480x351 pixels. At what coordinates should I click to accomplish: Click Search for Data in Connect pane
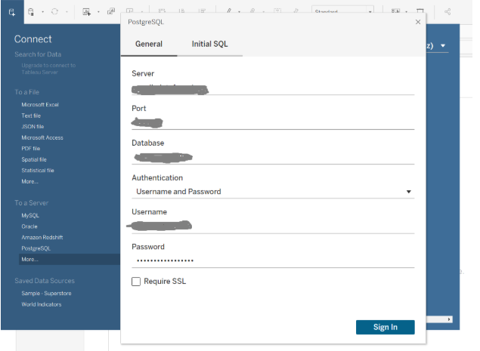tap(38, 54)
